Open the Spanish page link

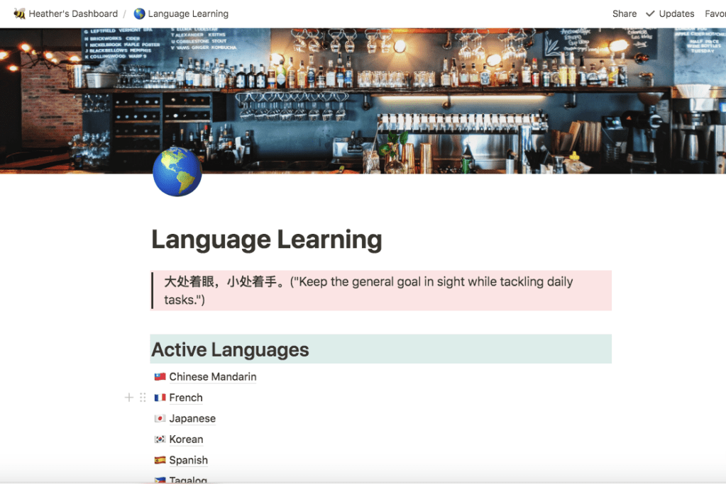point(188,460)
